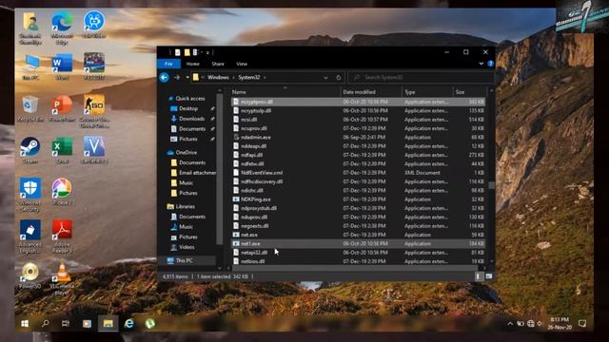609x342 pixels.
Task: Sort by Date modified column header
Action: (x=371, y=92)
